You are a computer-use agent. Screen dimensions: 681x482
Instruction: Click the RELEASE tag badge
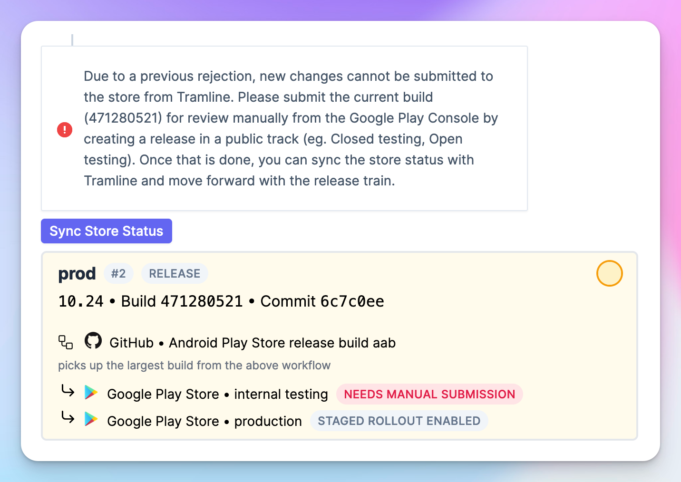(x=175, y=273)
